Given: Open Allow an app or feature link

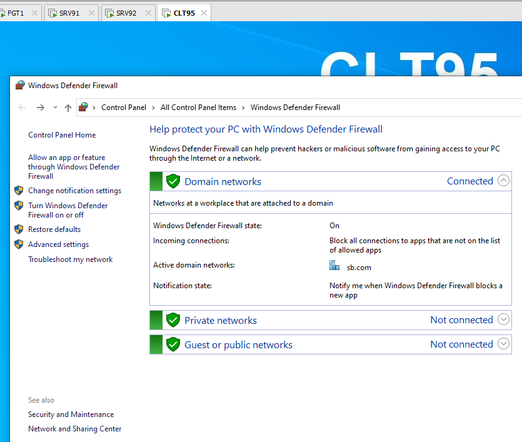Looking at the screenshot, I should point(74,167).
